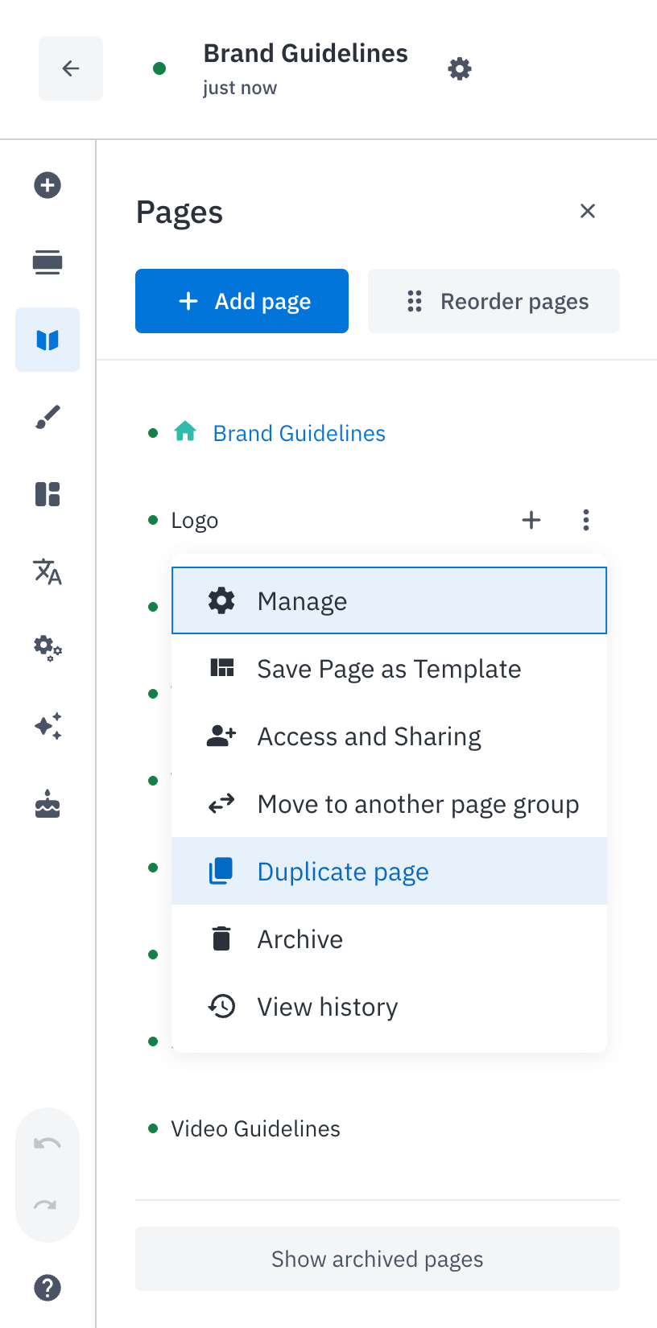This screenshot has height=1328, width=657.
Task: Open the advanced settings gears icon
Action: point(48,648)
